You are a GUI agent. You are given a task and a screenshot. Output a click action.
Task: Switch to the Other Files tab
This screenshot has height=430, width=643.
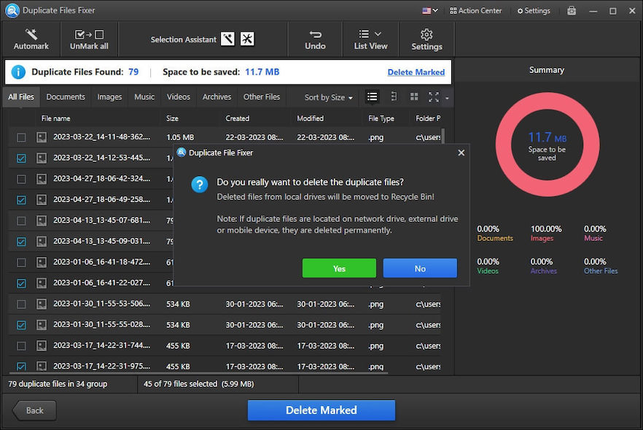(x=262, y=97)
